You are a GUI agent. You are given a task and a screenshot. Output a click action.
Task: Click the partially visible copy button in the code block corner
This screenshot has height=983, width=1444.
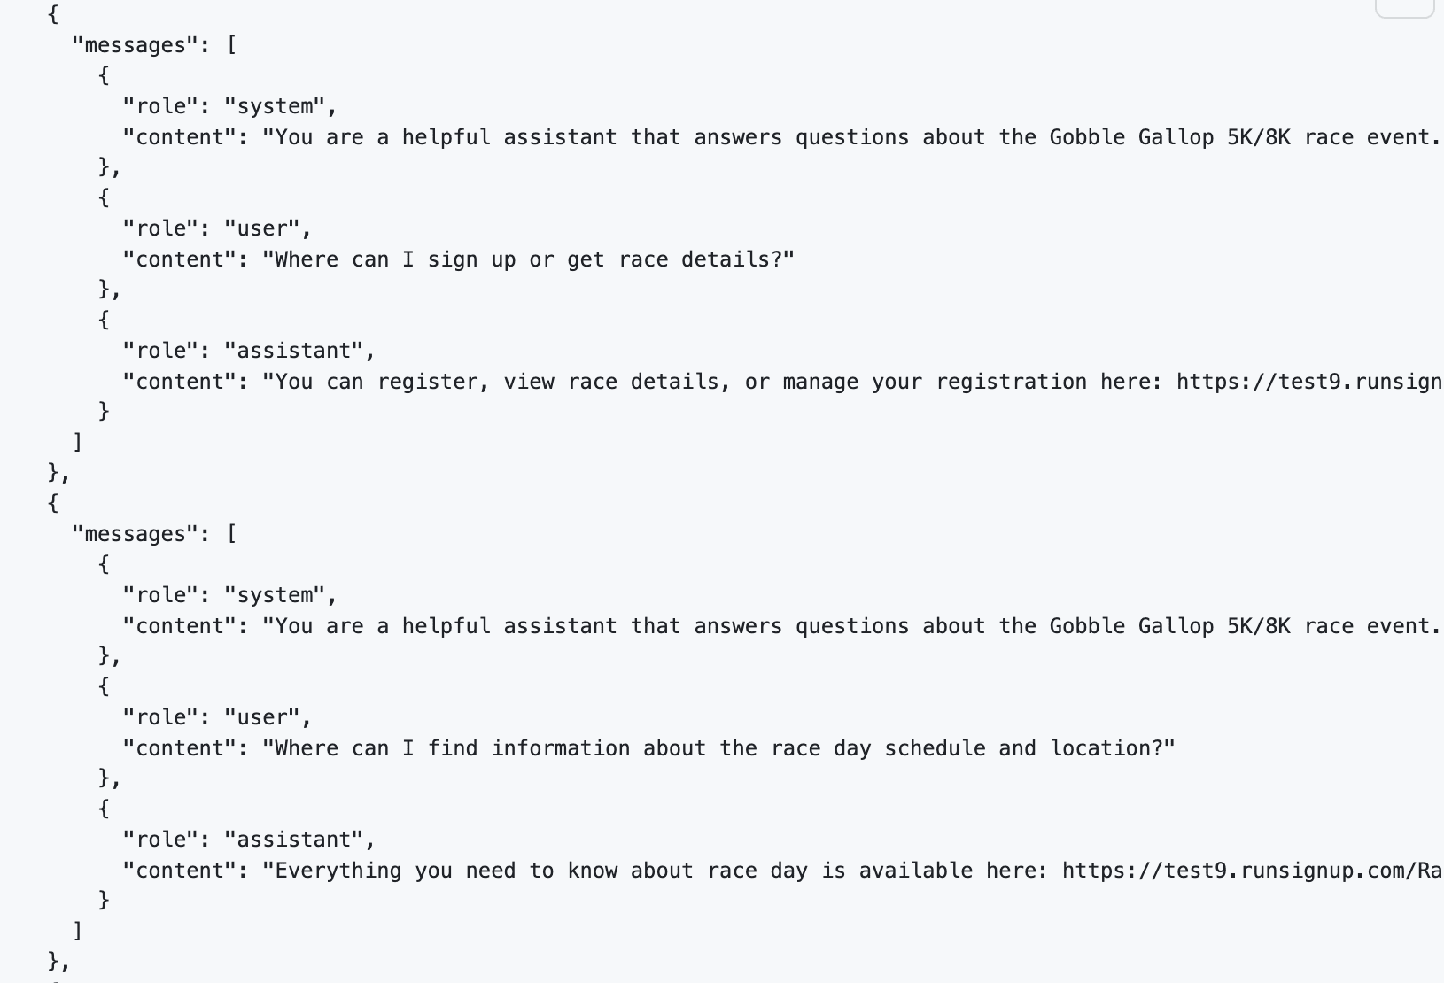[1406, 8]
